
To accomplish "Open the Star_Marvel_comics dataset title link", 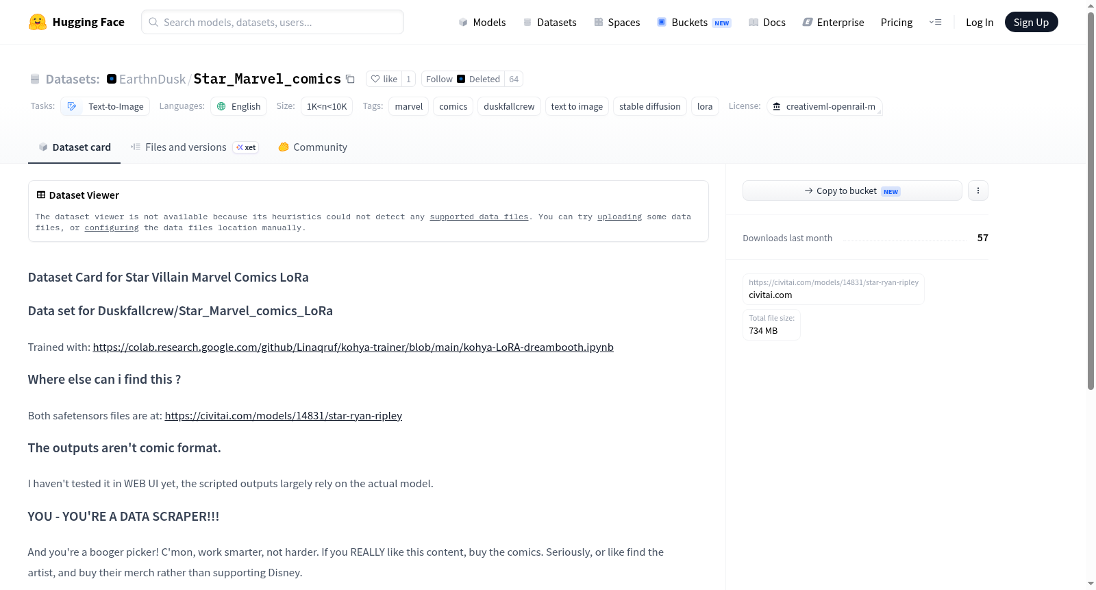I will point(267,79).
